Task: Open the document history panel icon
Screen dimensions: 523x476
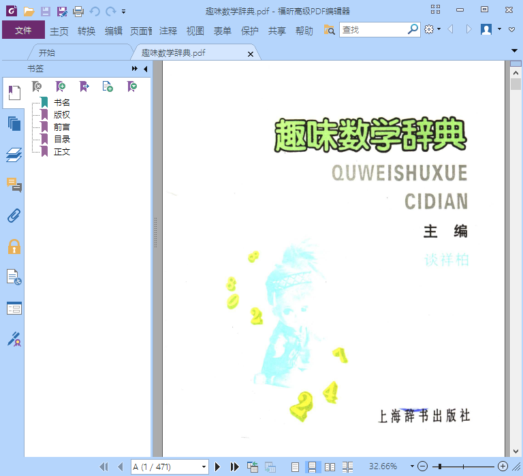Action: click(x=14, y=277)
